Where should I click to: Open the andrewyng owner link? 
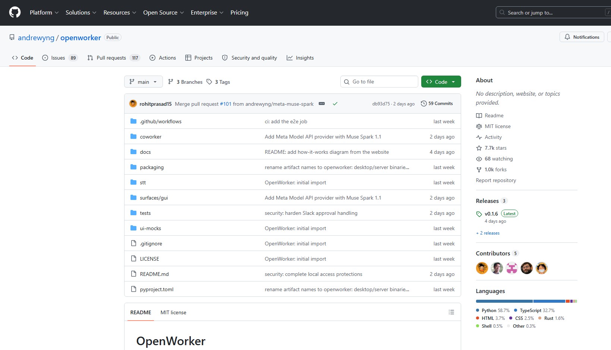[36, 38]
